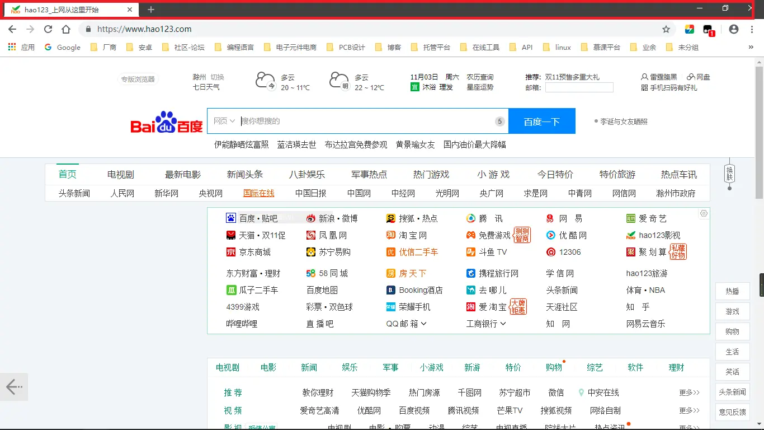Open the Google bookmark
Screen dimensions: 764x430
tap(62, 47)
